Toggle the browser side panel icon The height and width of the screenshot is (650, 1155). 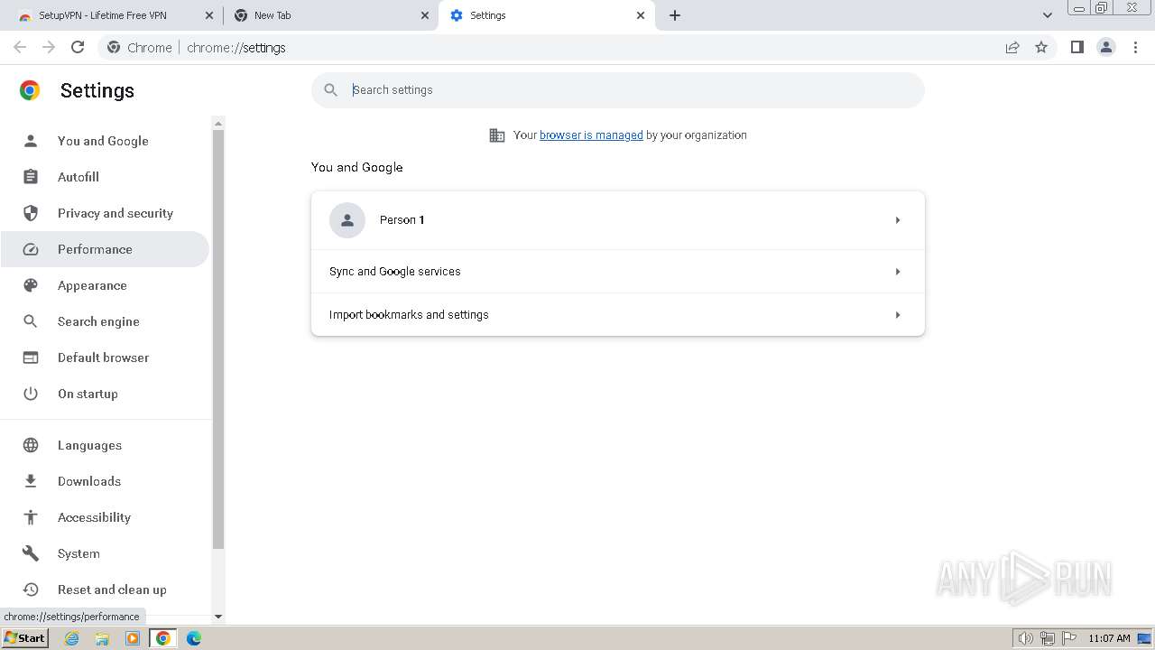(x=1077, y=47)
